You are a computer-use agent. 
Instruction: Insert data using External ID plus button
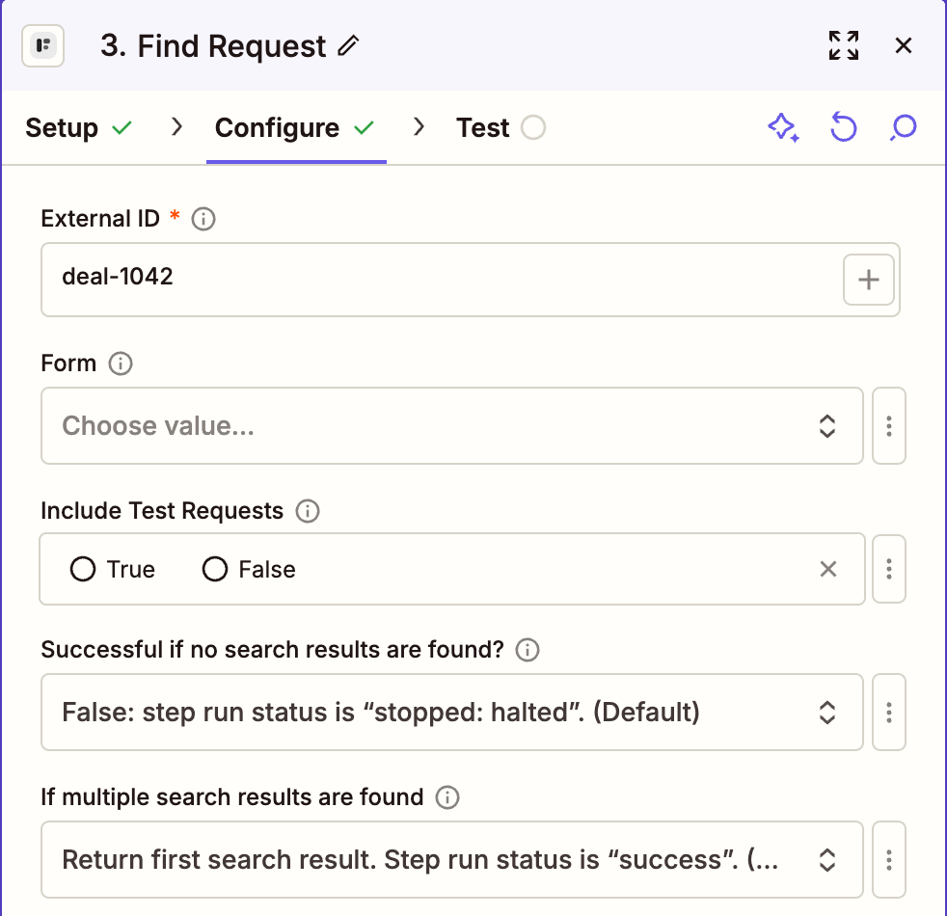tap(869, 280)
